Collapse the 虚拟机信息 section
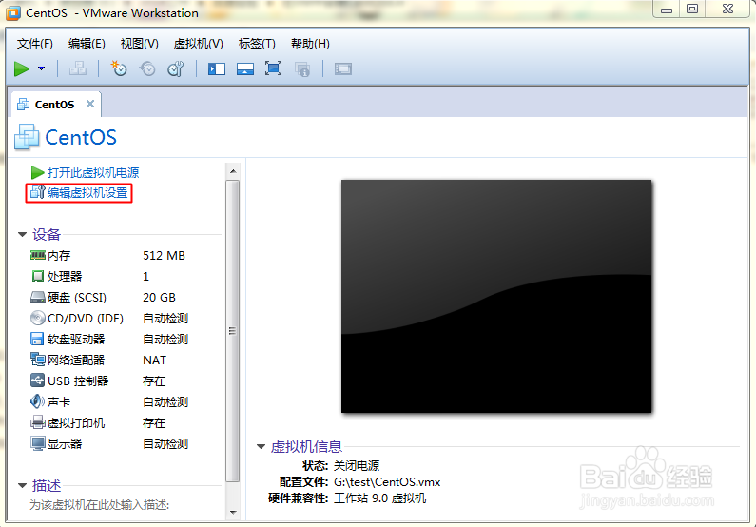Screen dimensions: 756x527 (x=261, y=446)
